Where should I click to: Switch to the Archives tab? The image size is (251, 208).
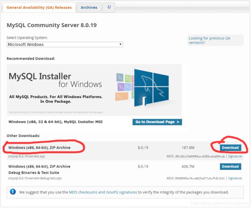tap(89, 8)
